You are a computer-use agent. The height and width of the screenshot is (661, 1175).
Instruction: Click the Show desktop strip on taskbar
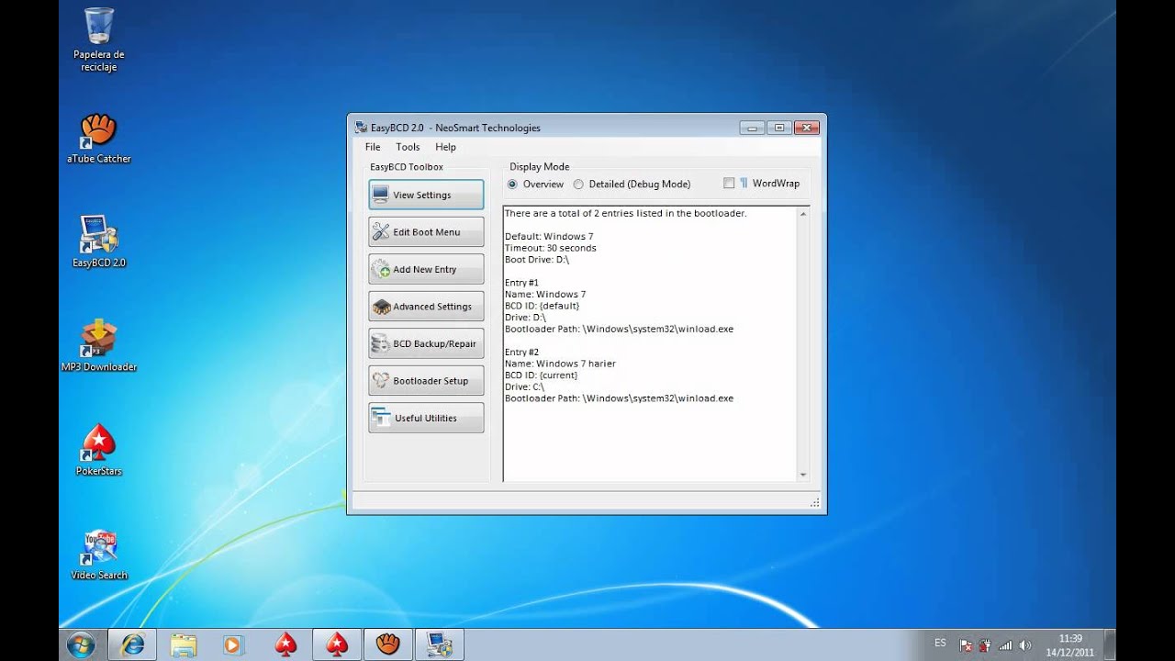(1110, 644)
